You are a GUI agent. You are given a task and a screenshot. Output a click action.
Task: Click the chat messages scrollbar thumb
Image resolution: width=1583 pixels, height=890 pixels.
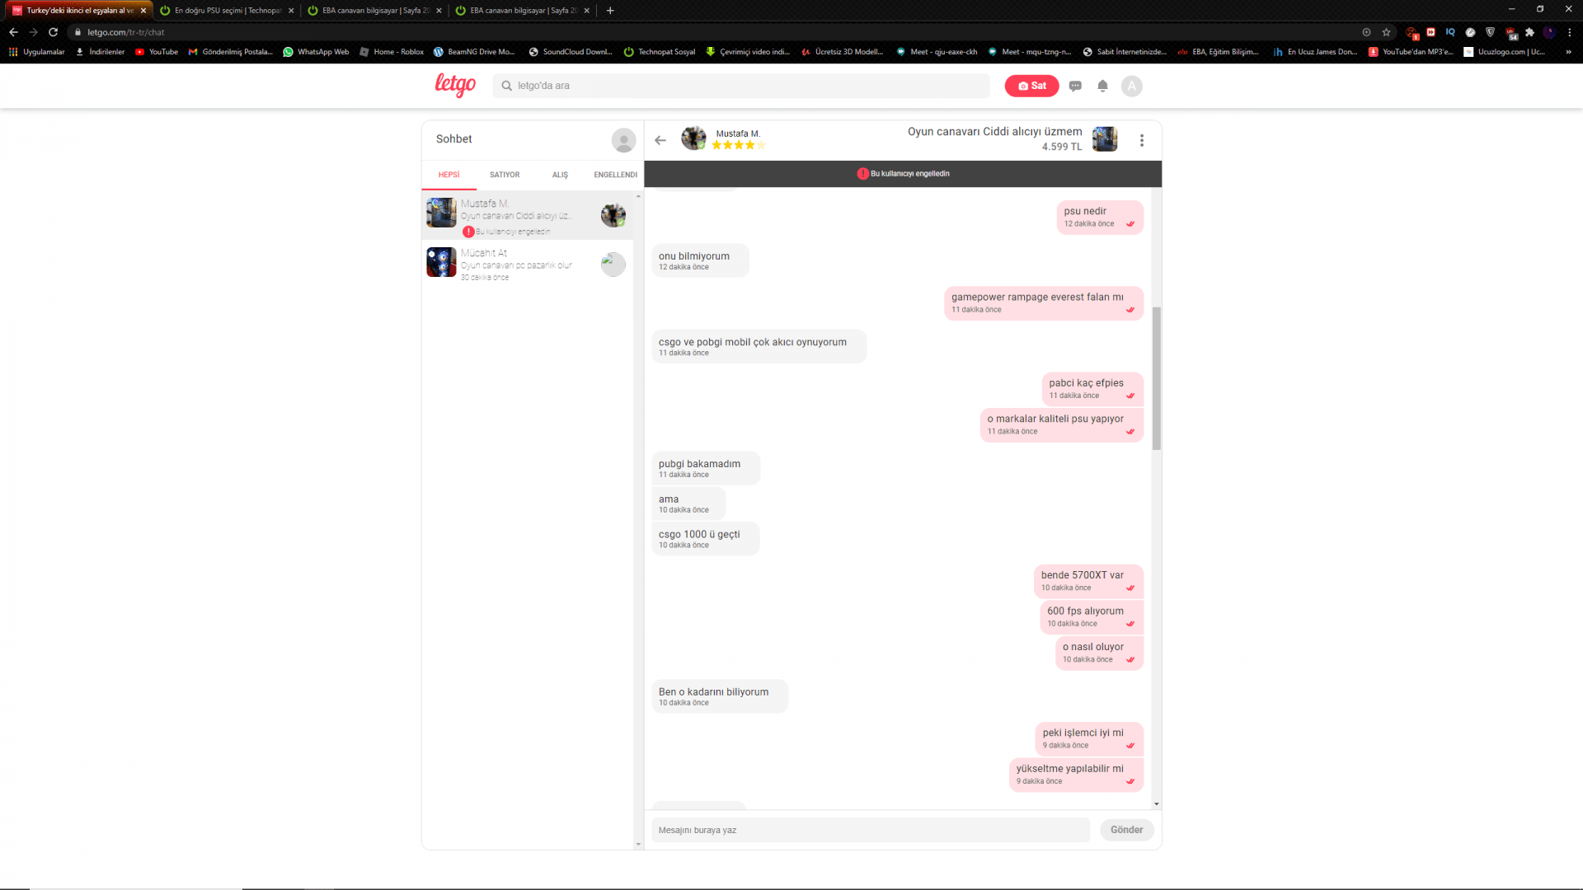point(1156,379)
